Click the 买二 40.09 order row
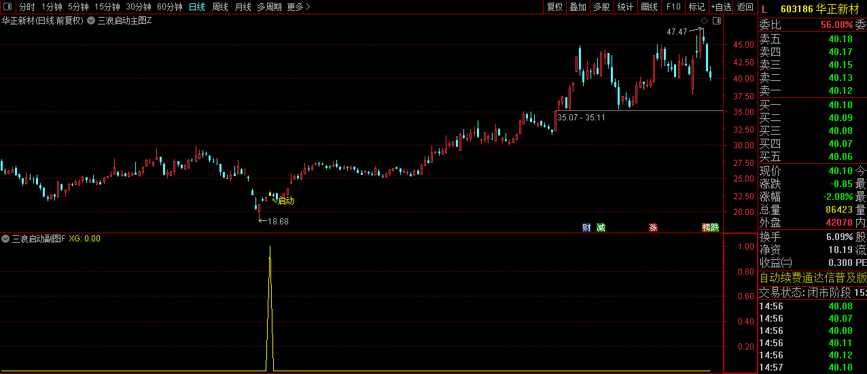 [x=812, y=118]
